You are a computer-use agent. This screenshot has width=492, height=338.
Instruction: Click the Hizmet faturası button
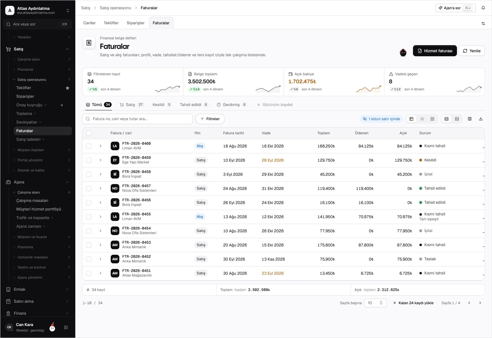pyautogui.click(x=435, y=51)
